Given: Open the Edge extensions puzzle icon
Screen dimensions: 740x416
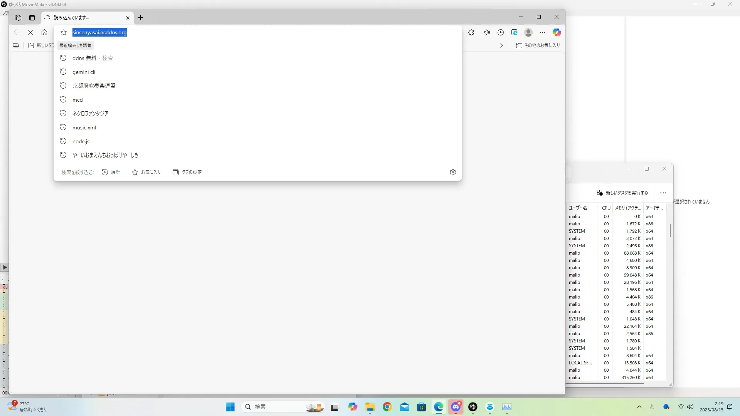Looking at the screenshot, I should pyautogui.click(x=471, y=32).
